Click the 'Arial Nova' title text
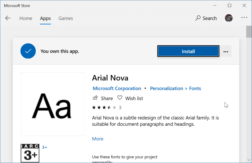Image resolution: width=252 pixels, height=163 pixels. tap(110, 78)
